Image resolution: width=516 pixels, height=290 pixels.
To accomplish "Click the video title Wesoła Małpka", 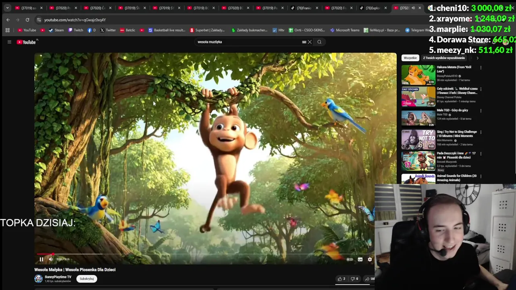I will pyautogui.click(x=75, y=270).
